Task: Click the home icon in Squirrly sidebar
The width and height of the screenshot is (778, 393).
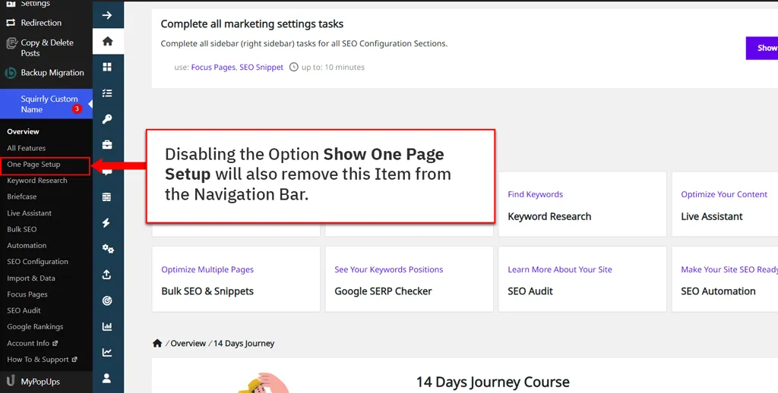Action: click(107, 42)
